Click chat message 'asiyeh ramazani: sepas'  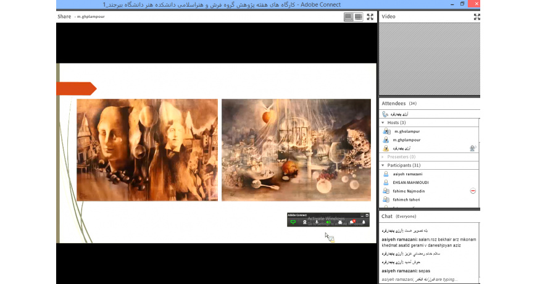(x=406, y=271)
